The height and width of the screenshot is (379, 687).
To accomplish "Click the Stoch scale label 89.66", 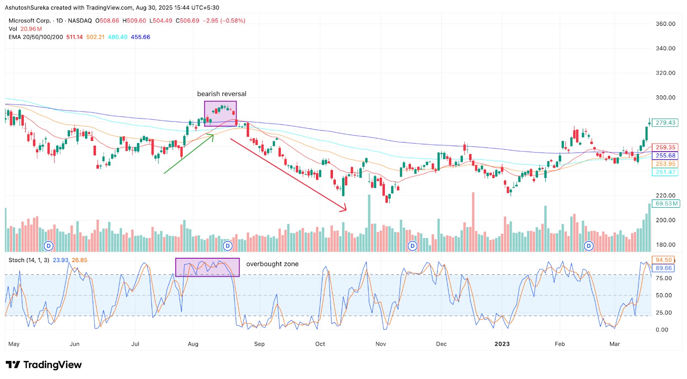I will point(663,268).
